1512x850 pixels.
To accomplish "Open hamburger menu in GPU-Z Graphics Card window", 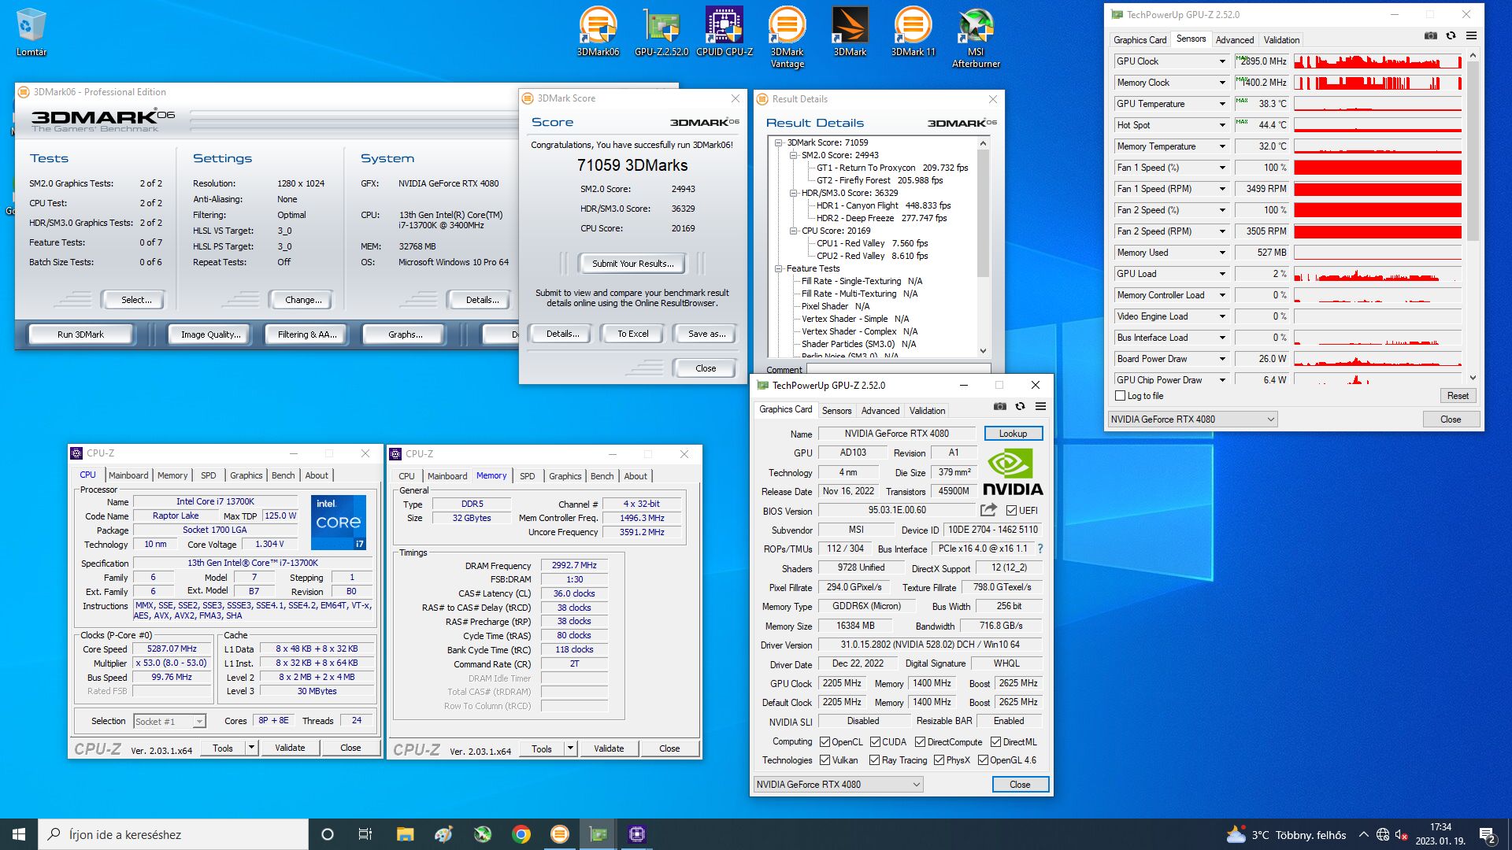I will (1040, 407).
